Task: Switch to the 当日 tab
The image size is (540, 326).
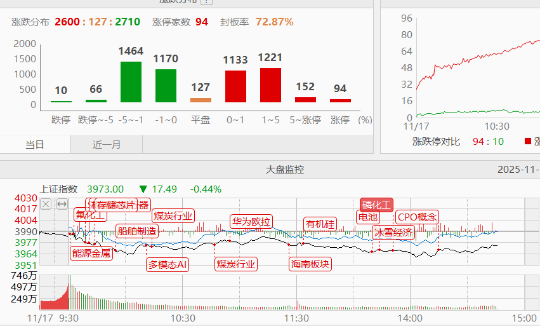Action: [35, 144]
